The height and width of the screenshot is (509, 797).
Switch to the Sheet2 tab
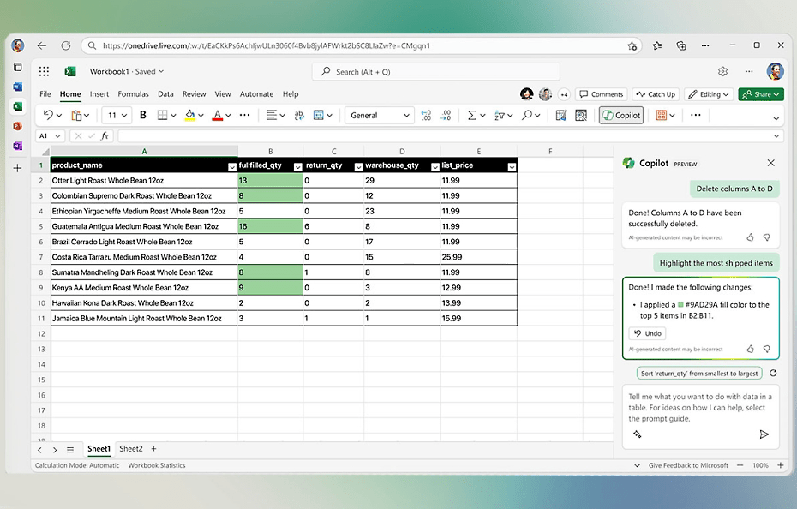click(131, 449)
